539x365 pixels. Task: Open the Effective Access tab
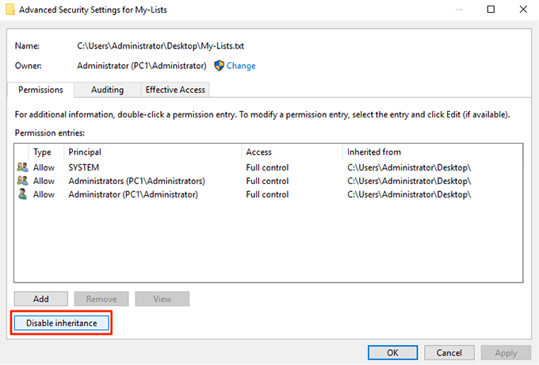point(175,90)
